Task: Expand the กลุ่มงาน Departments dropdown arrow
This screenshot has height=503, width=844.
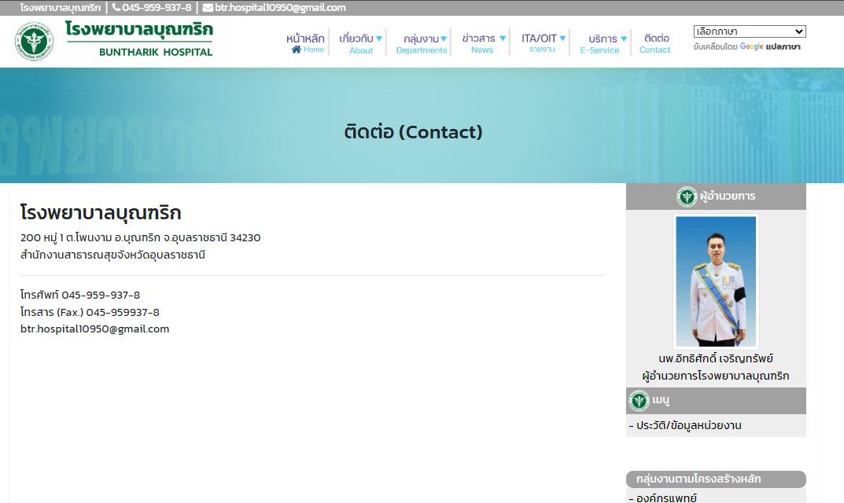Action: click(x=444, y=39)
